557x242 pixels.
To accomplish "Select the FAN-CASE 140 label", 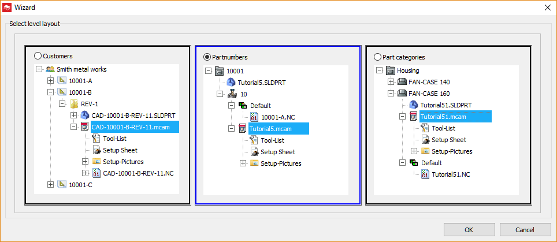I will pos(429,82).
